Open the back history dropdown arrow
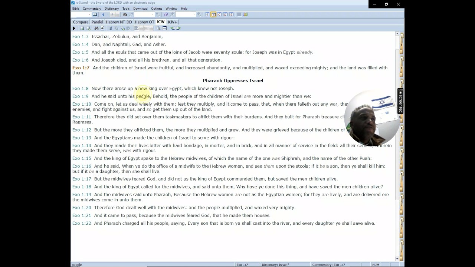Screen dimensions: 475x267 click(108, 14)
